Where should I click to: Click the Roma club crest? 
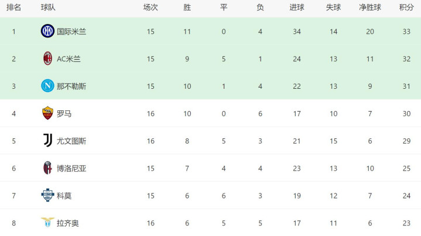(x=47, y=113)
